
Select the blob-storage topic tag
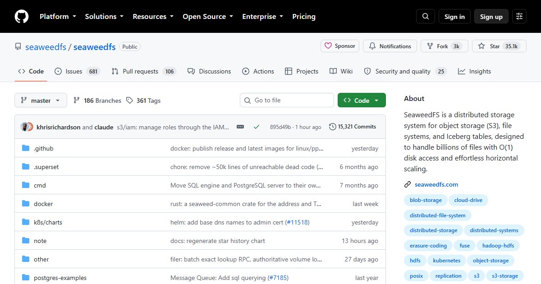click(x=426, y=200)
